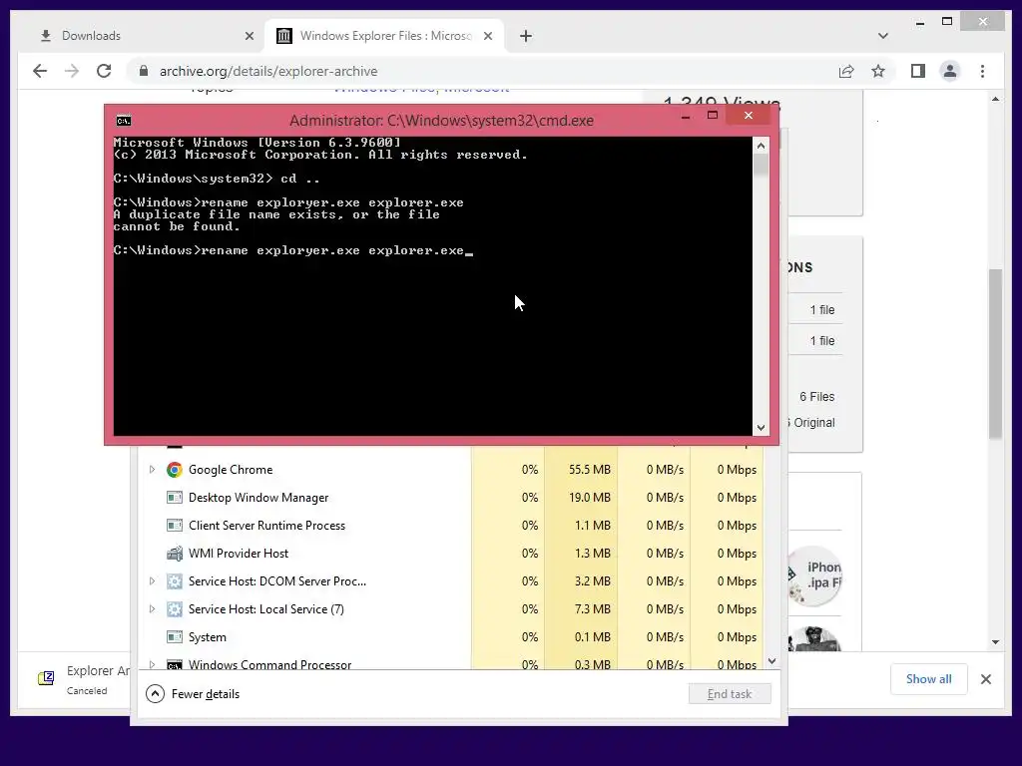Expand Service Host: Local Service (7)

coord(152,609)
